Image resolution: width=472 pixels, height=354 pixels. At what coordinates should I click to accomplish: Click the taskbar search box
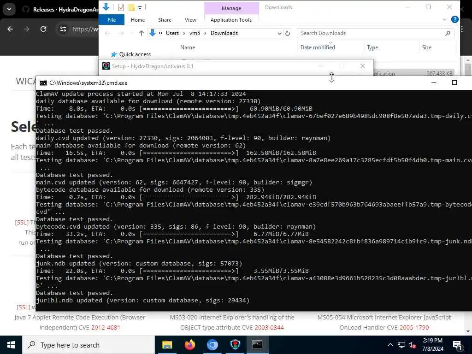(x=88, y=345)
